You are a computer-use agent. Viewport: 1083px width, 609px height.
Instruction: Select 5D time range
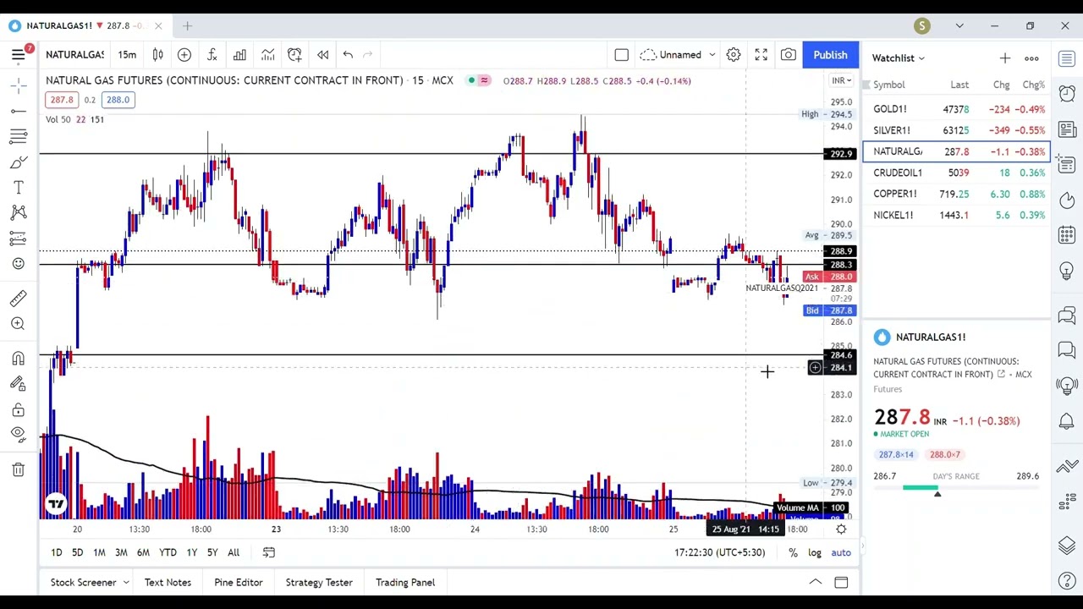[77, 552]
